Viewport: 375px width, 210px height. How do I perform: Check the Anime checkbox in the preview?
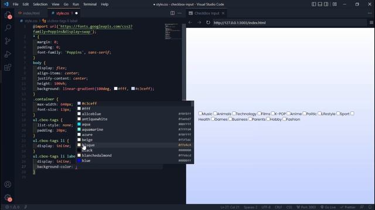[288, 114]
